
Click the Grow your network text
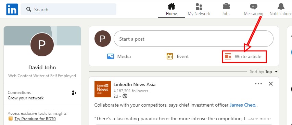click(26, 98)
